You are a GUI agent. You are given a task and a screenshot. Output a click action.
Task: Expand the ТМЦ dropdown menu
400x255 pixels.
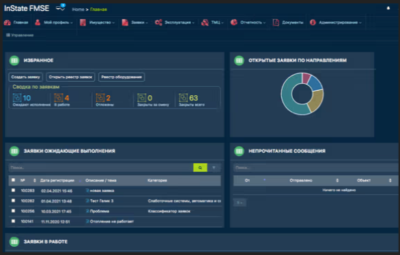point(223,22)
